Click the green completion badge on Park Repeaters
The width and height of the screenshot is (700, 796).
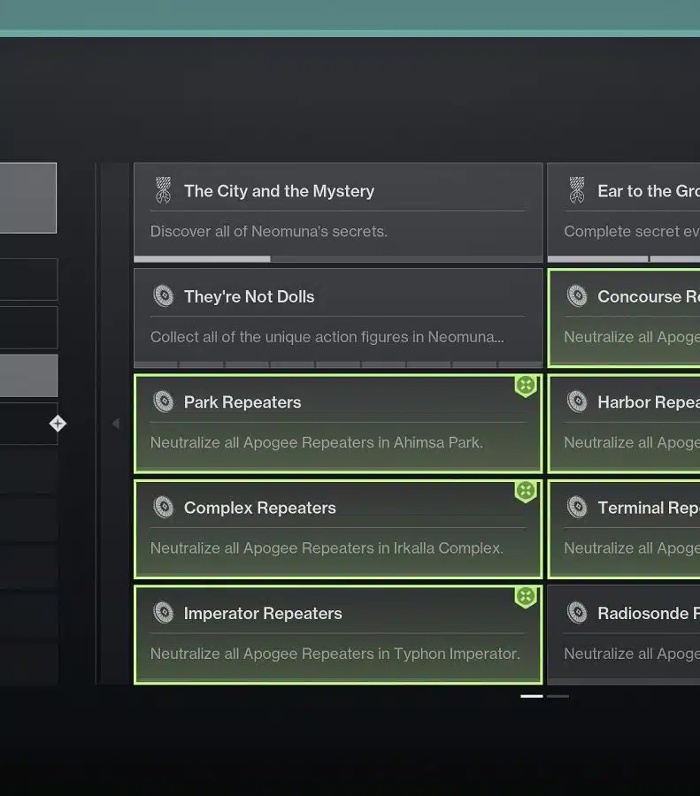coord(526,387)
